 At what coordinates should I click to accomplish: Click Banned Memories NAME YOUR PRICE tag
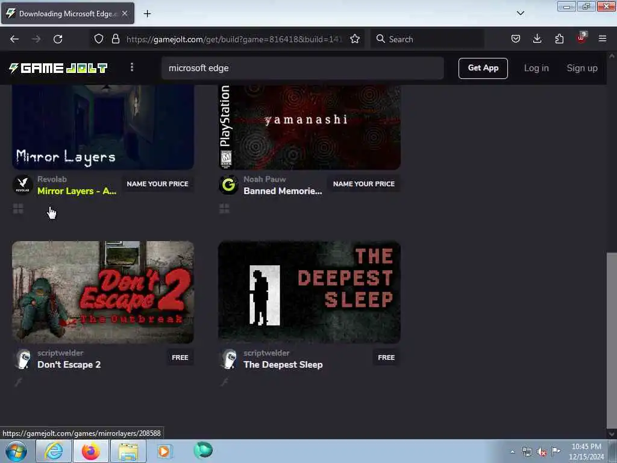click(363, 184)
